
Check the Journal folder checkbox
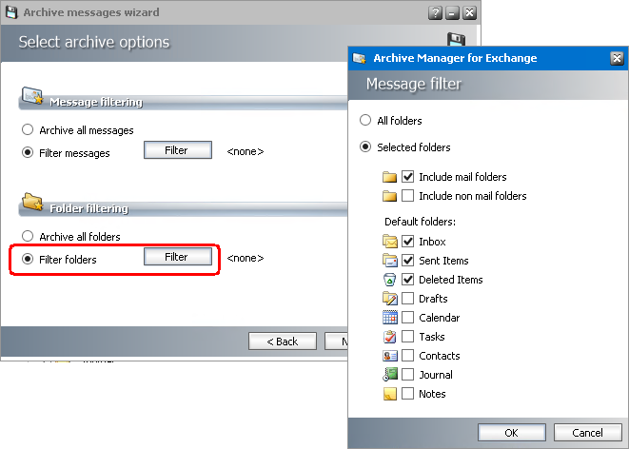(407, 375)
